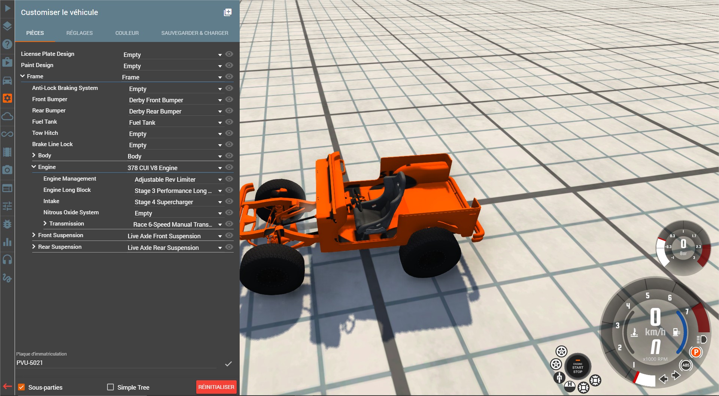This screenshot has width=719, height=396.
Task: Click the red back arrow icon
Action: pos(7,386)
